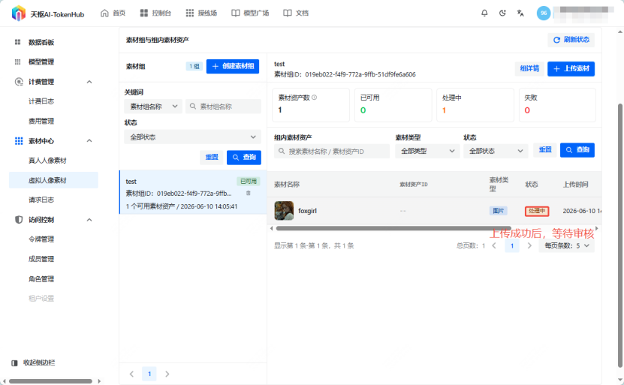Click 查询 in the group filter
The height and width of the screenshot is (385, 624).
[x=244, y=157]
